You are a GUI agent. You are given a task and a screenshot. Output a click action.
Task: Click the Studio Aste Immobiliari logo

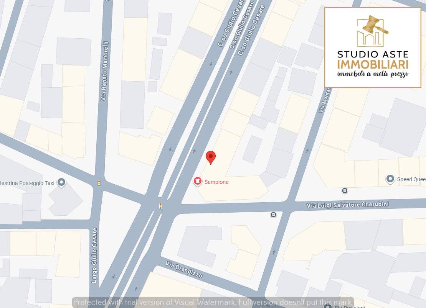click(x=373, y=48)
